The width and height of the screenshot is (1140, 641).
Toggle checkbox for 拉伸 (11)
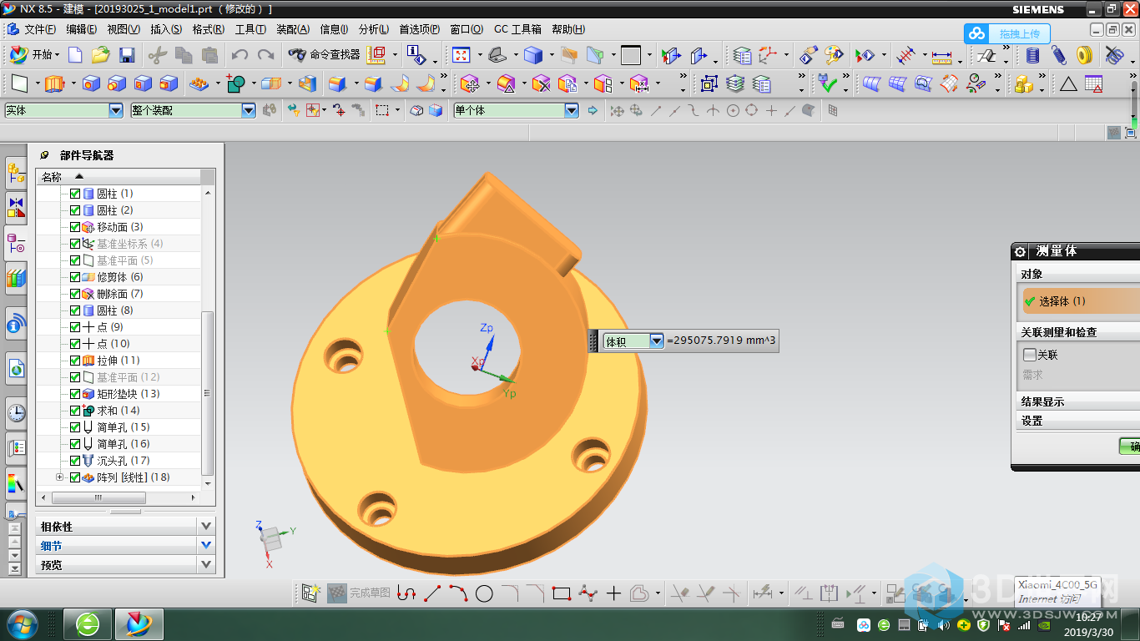point(75,361)
